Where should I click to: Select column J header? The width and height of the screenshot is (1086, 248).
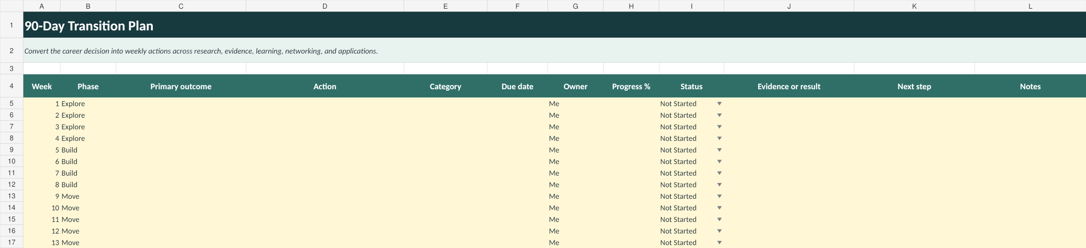coord(789,6)
